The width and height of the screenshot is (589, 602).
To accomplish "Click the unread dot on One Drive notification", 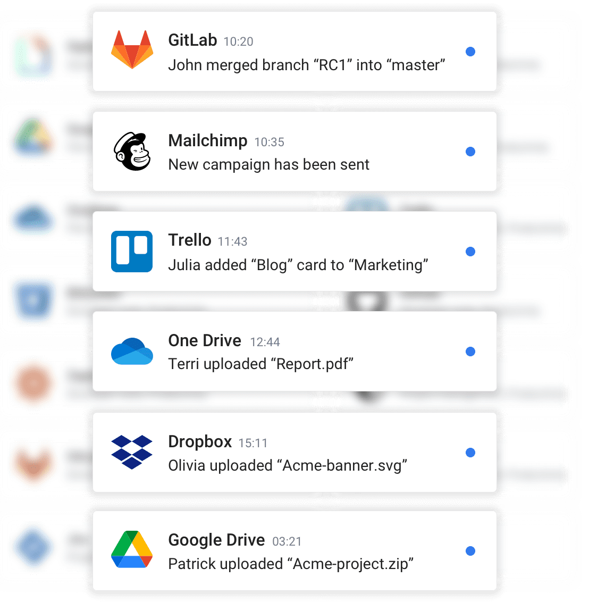I will click(x=470, y=352).
